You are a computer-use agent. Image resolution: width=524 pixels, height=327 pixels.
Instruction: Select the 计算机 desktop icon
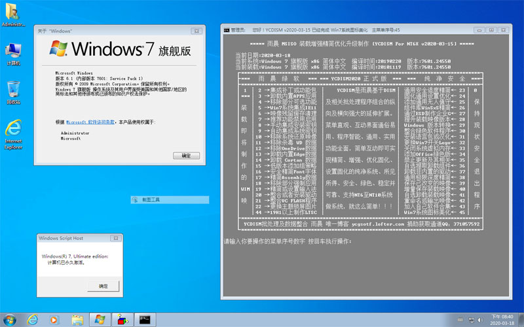click(13, 54)
